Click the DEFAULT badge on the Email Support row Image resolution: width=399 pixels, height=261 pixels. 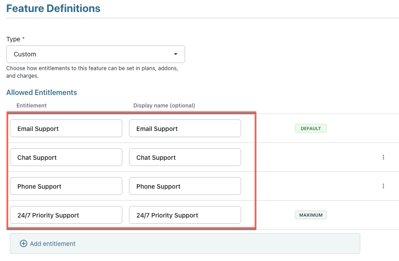tap(310, 129)
